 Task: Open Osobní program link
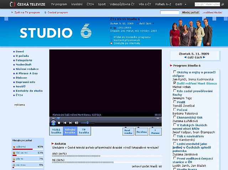tap(58, 12)
